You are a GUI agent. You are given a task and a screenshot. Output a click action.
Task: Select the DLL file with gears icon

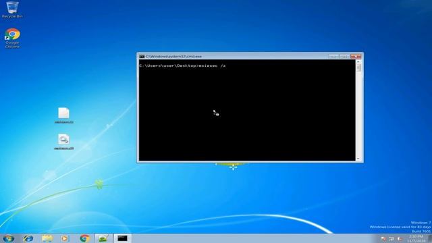tap(63, 142)
